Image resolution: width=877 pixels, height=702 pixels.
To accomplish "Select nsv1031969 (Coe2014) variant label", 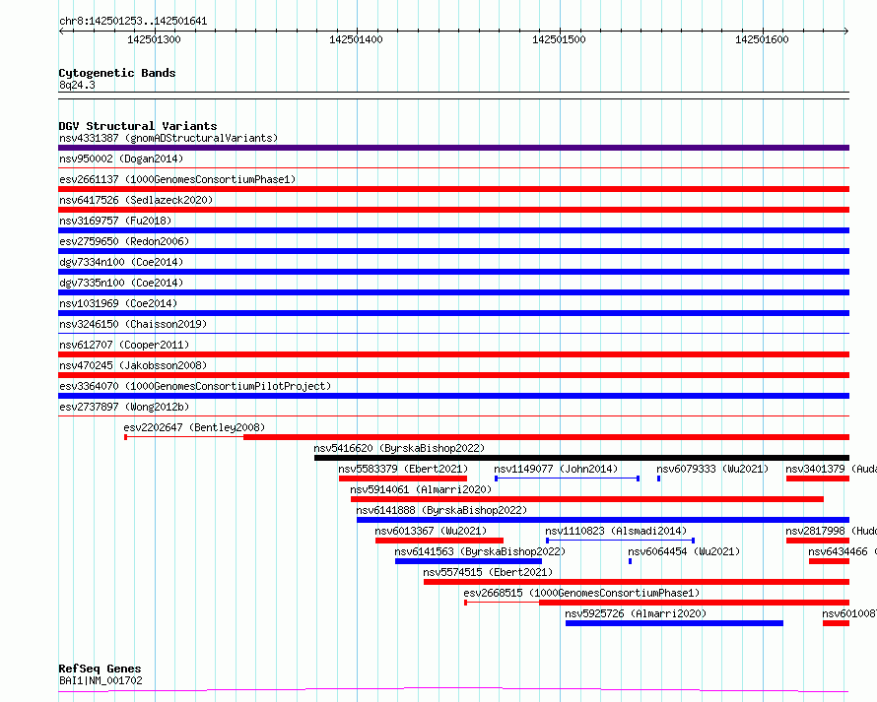I will [x=118, y=303].
